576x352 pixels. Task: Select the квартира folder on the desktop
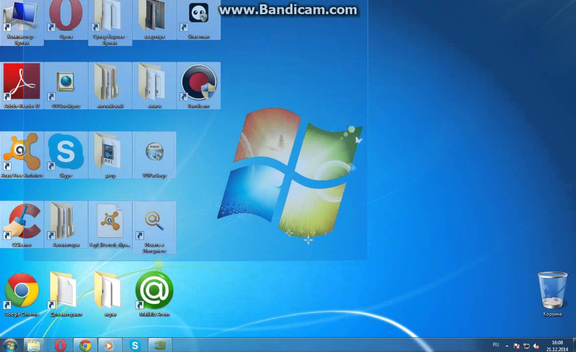[x=154, y=19]
